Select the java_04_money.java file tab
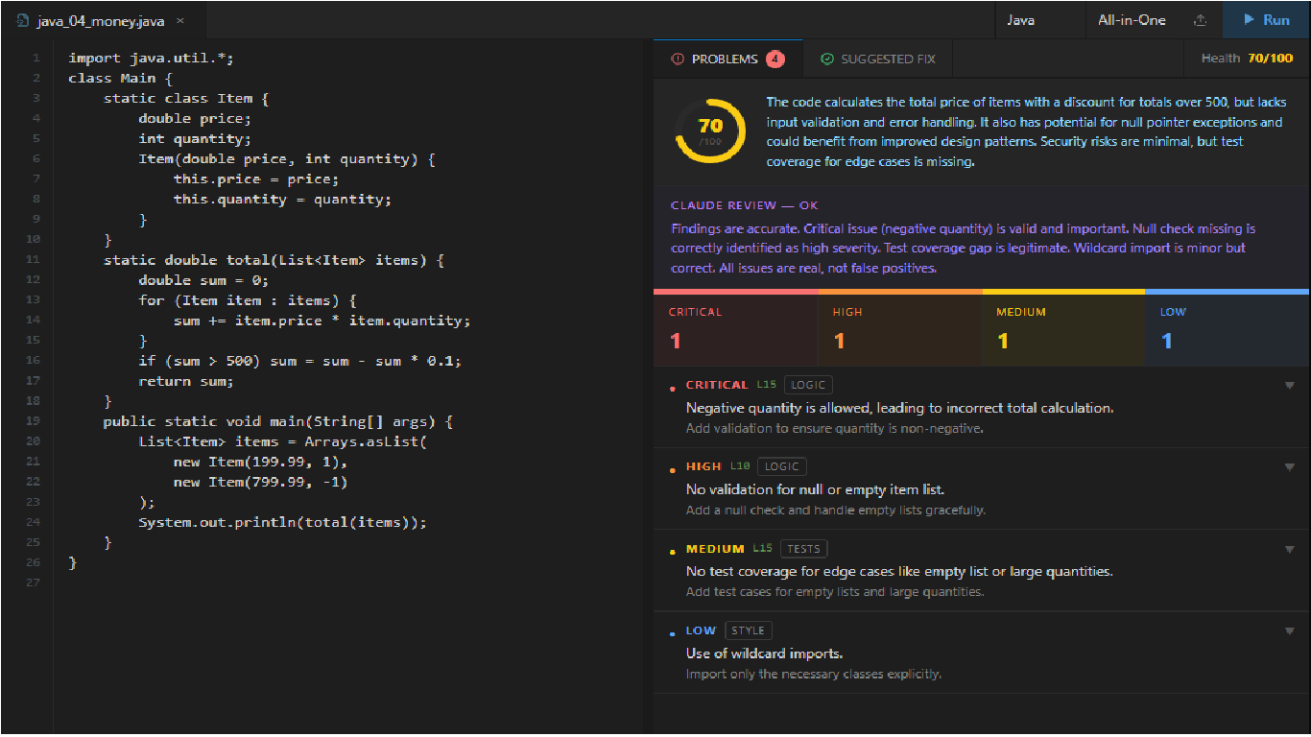Screen dimensions: 1311x737 tap(102, 20)
